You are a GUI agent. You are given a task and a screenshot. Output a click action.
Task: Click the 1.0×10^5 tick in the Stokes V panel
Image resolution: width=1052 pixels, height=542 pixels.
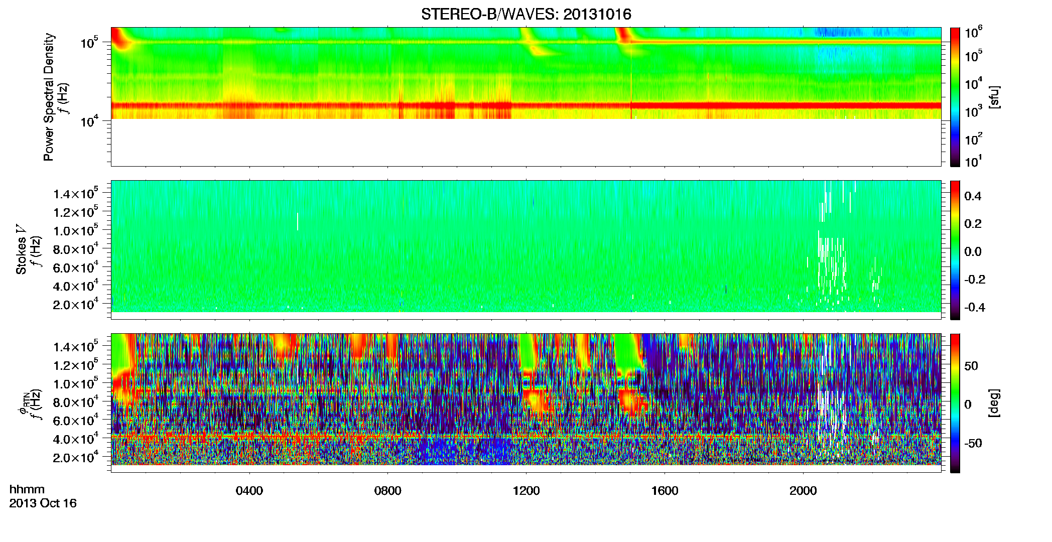tap(76, 230)
